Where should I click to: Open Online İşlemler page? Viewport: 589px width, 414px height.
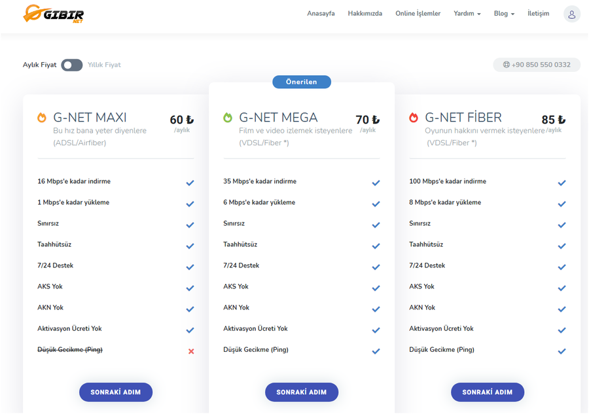point(418,14)
